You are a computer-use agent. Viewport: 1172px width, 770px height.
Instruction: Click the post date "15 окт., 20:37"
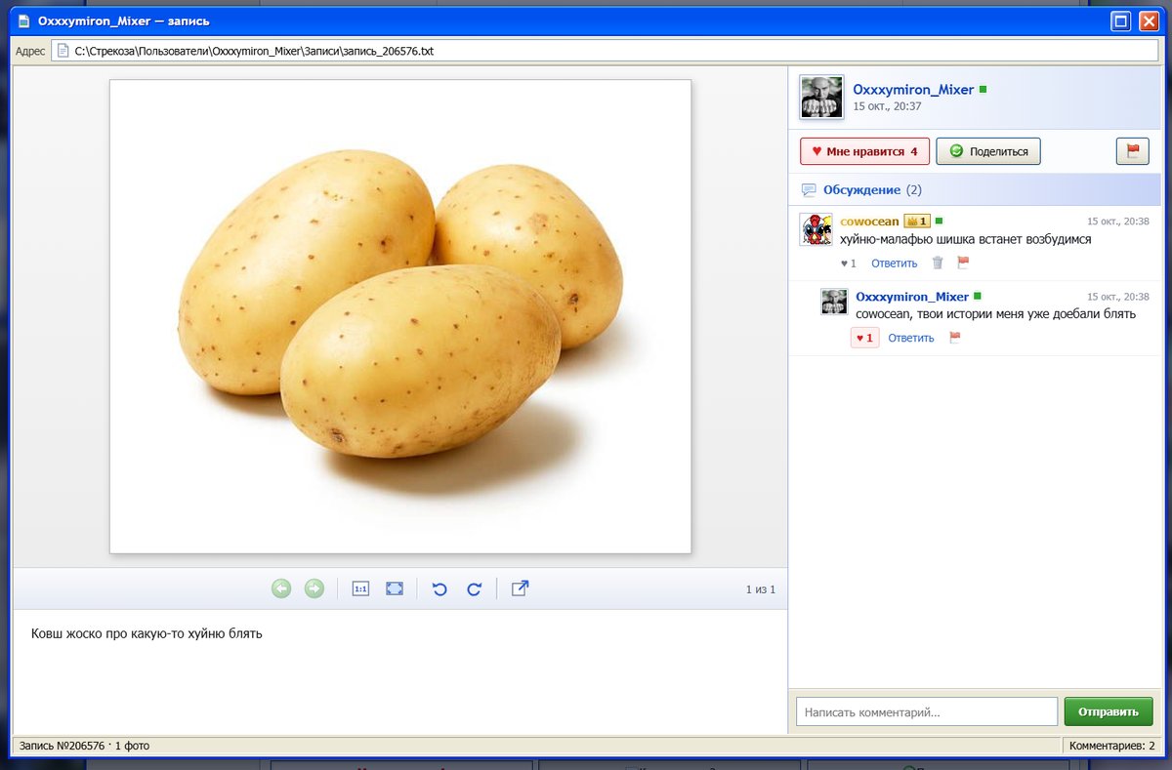point(888,106)
